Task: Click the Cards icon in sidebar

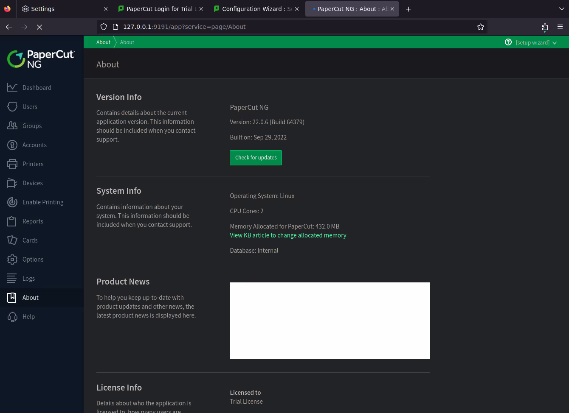Action: click(12, 240)
